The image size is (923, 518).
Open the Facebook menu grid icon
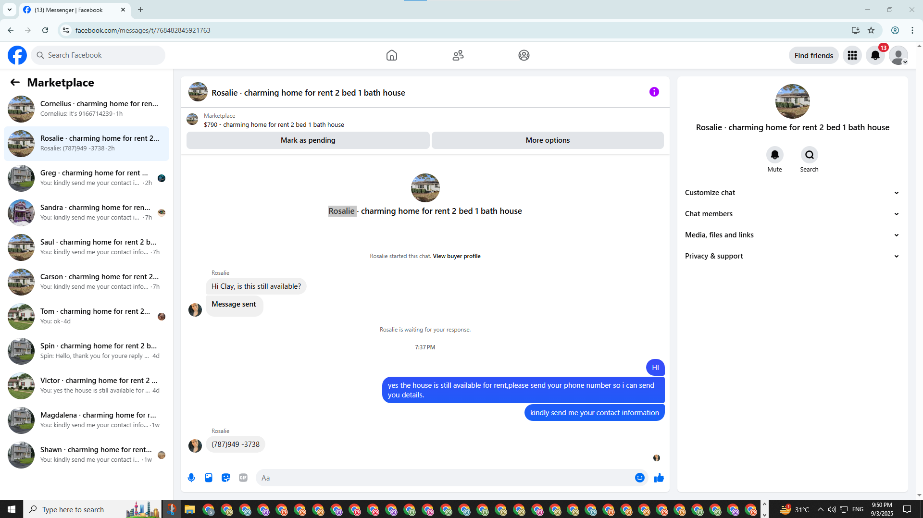point(852,55)
